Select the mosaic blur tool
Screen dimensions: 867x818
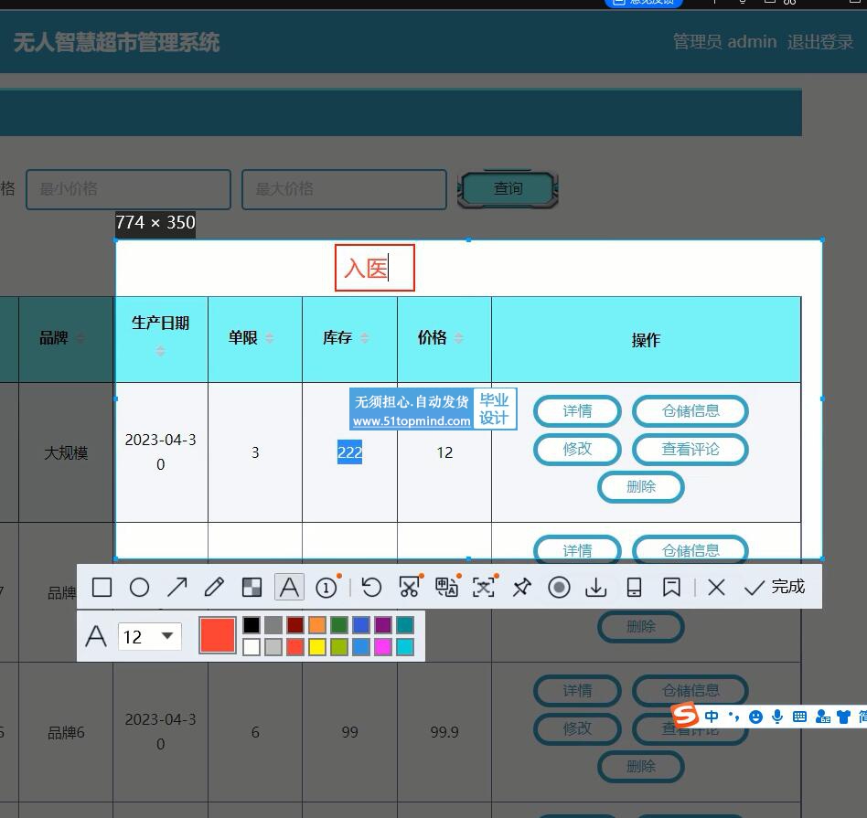pyautogui.click(x=252, y=588)
